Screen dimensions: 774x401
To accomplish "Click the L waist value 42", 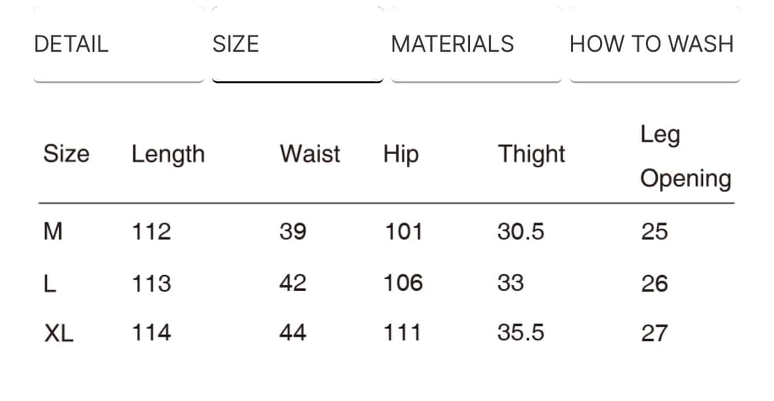I will click(293, 283).
